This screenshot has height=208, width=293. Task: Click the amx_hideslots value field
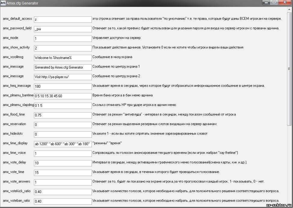63,134
